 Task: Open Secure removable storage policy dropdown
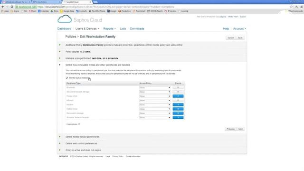(155, 92)
